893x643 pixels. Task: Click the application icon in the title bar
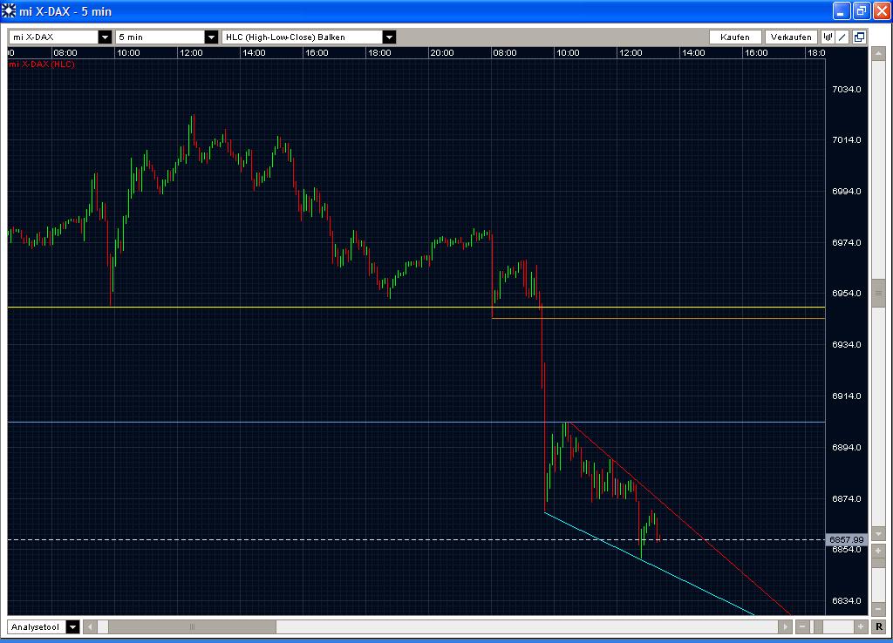[x=8, y=9]
